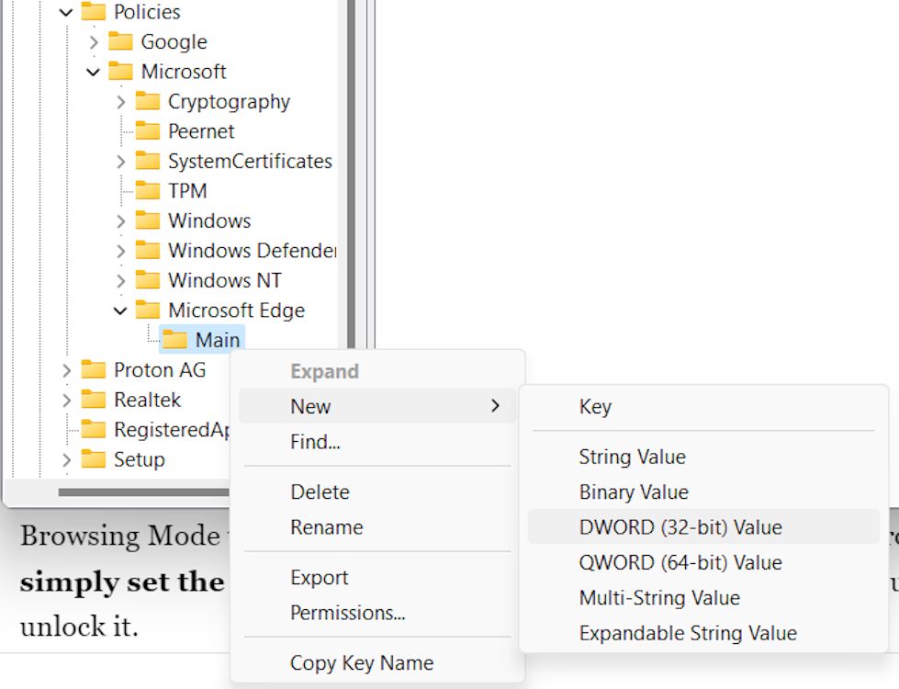The width and height of the screenshot is (899, 689).
Task: Expand the Windows NT key chevron
Action: tap(120, 281)
